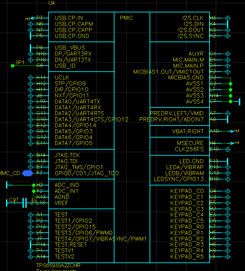Image resolution: width=245 pixels, height=271 pixels.
Task: Click the VREF pin name
Action: tap(61, 203)
